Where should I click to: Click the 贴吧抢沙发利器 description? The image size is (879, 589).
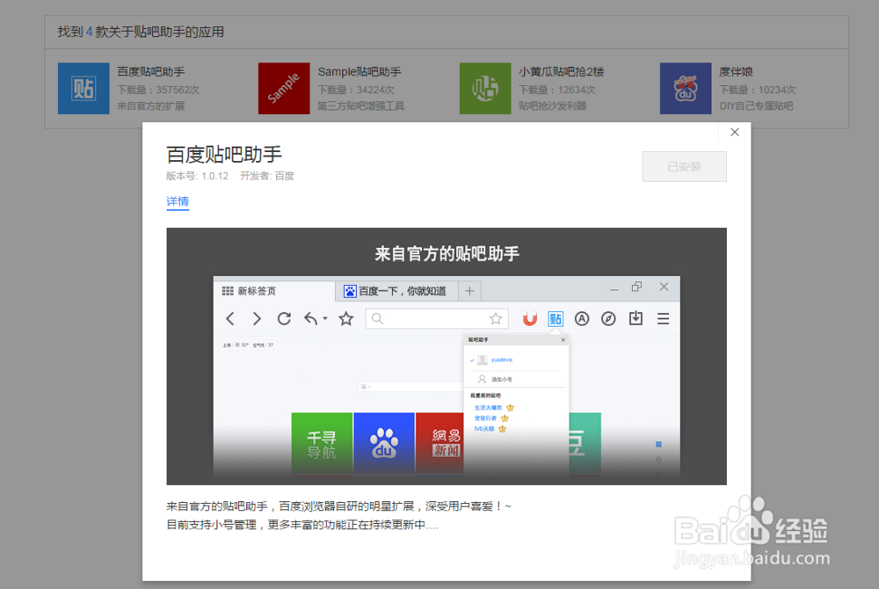pyautogui.click(x=552, y=105)
